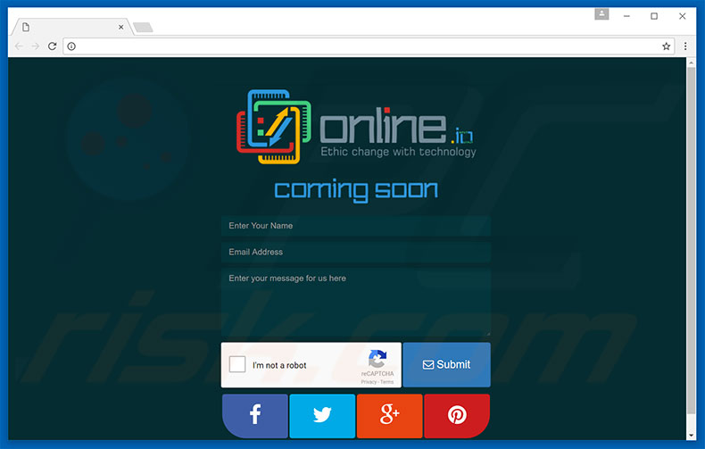Click the page scrollbar up arrow
The height and width of the screenshot is (449, 705).
point(691,62)
